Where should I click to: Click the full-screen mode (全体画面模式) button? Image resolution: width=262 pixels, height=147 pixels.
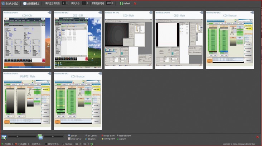coord(31,4)
